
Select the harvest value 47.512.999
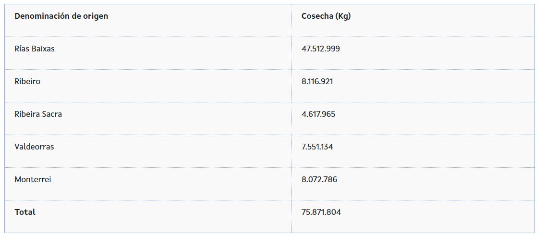321,49
